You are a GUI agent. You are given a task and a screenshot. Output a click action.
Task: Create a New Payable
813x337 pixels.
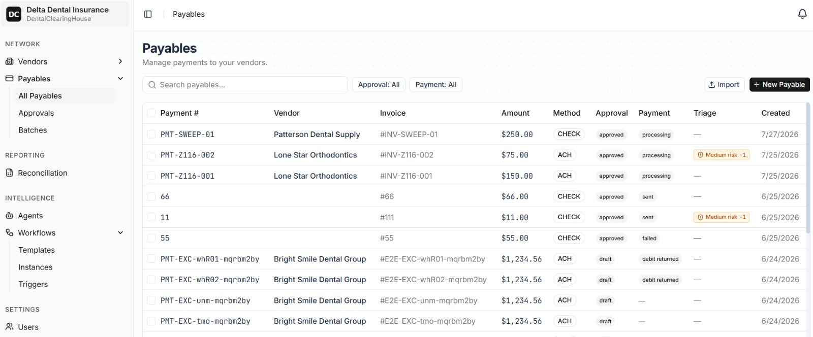click(779, 85)
